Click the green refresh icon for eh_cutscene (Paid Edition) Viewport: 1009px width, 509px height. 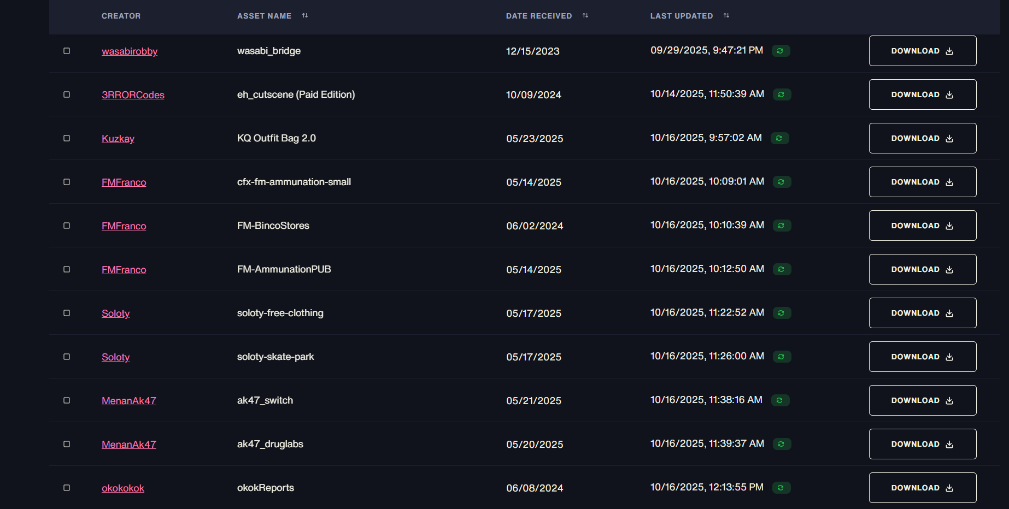click(x=782, y=94)
